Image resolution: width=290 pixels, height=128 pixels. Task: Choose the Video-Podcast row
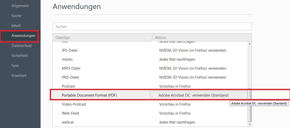150,104
